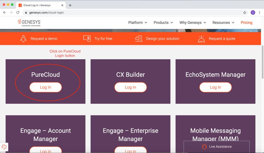Click the address bar URL
The height and width of the screenshot is (153, 264).
click(x=47, y=12)
